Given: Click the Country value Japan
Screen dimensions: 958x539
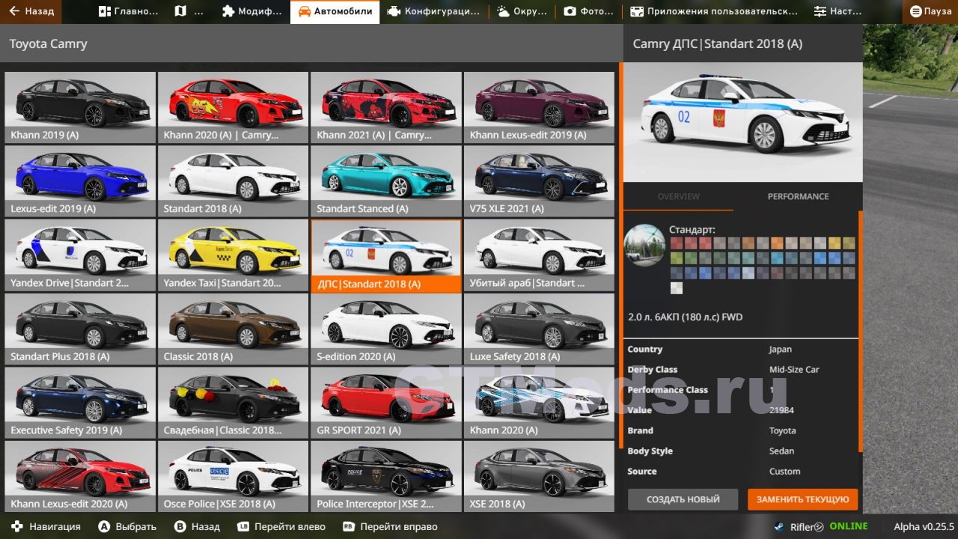Looking at the screenshot, I should 780,349.
